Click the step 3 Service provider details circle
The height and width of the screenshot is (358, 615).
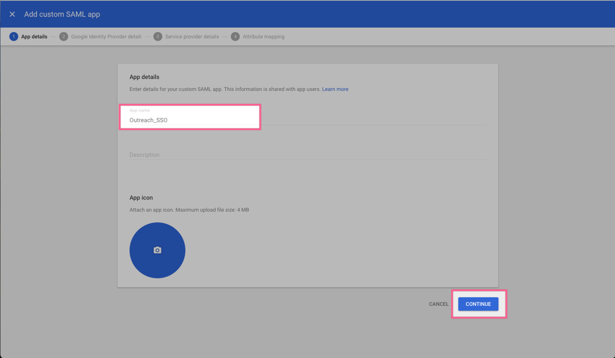tap(158, 36)
